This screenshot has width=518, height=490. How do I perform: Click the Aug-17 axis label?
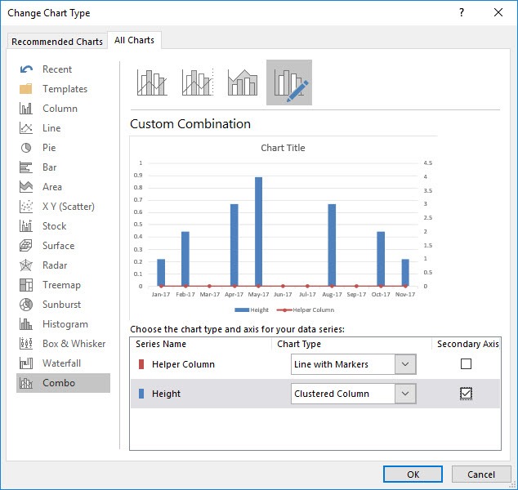coord(332,294)
